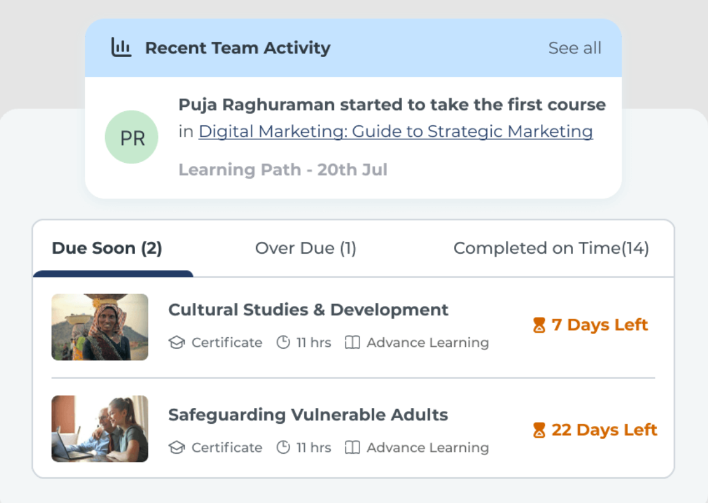
Task: Open the Cultural Studies & Development course title
Action: click(309, 310)
